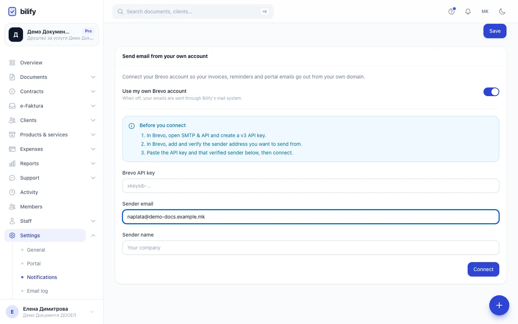The image size is (518, 324).
Task: Click the user name Елена Димитрова
Action: [x=45, y=309]
